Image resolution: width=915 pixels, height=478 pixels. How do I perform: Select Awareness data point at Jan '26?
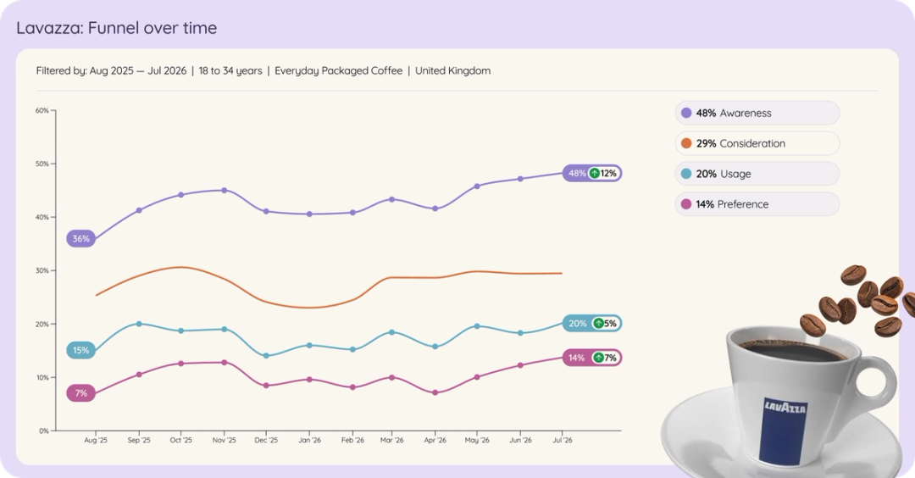click(x=309, y=214)
